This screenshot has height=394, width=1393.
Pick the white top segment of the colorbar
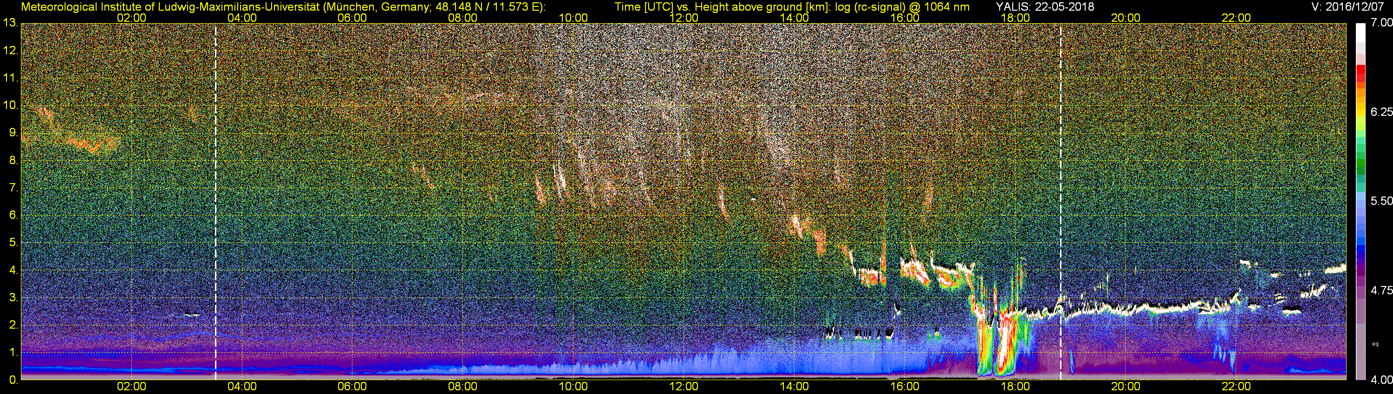1360,32
